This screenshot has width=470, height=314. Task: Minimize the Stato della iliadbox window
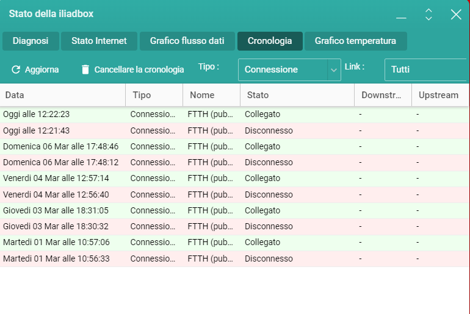click(x=401, y=18)
